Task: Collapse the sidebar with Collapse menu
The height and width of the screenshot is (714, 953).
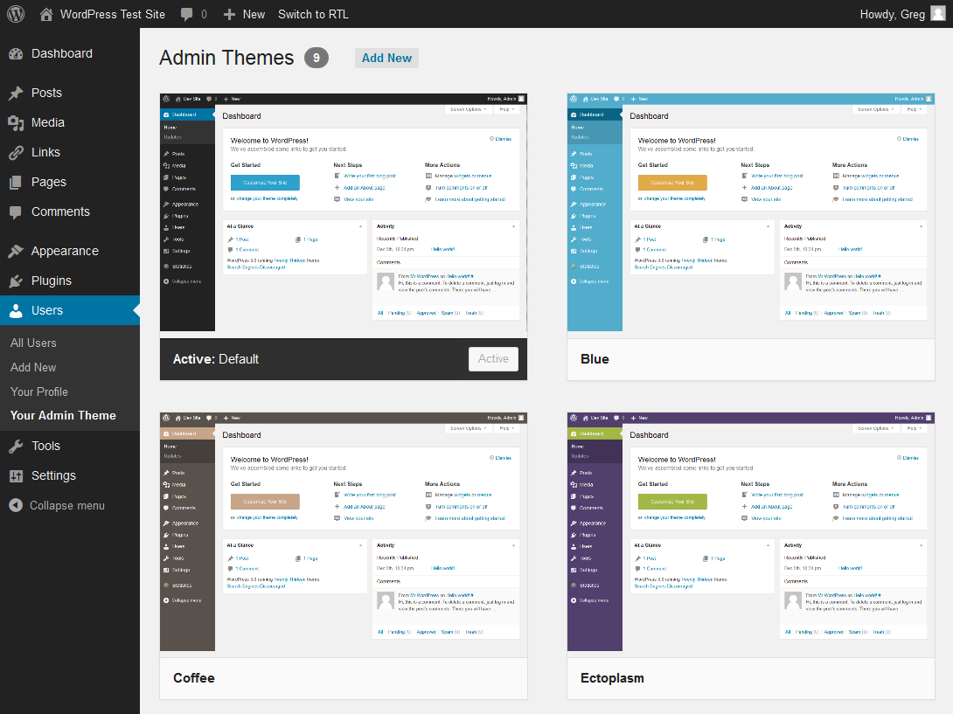Action: pos(66,506)
